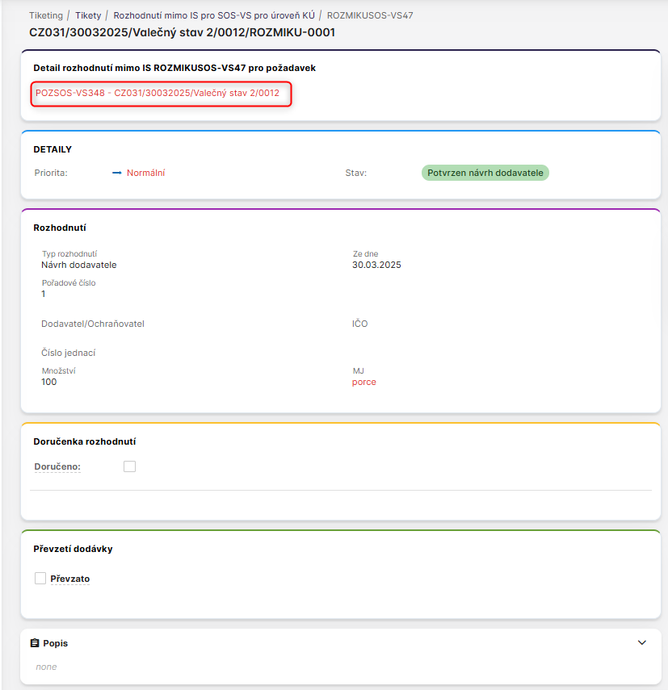Click the Množství value 100
Screen dimensions: 668x690
point(49,382)
